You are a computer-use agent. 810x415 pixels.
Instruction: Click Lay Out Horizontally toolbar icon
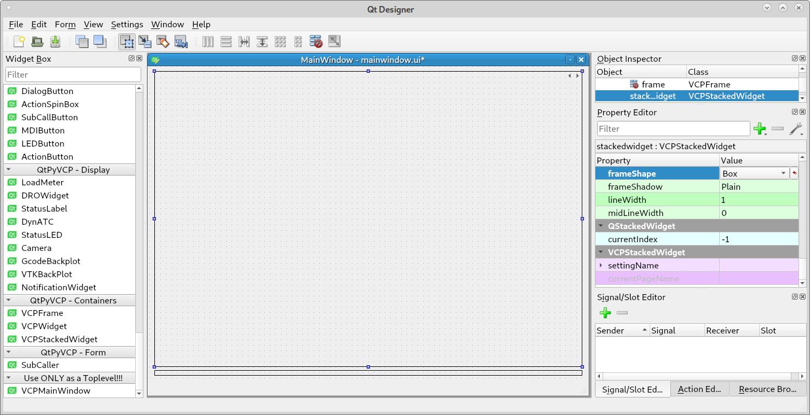point(208,41)
